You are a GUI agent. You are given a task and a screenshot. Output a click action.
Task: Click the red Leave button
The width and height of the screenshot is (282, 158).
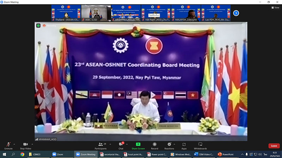pos(274,146)
